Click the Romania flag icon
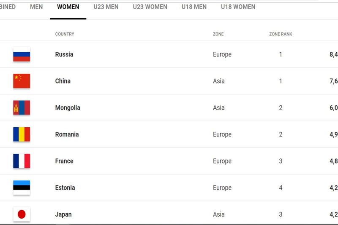Image resolution: width=338 pixels, height=225 pixels. point(22,134)
